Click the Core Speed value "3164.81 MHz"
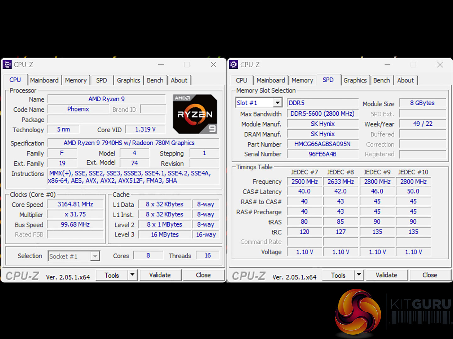The height and width of the screenshot is (339, 453). pos(75,204)
